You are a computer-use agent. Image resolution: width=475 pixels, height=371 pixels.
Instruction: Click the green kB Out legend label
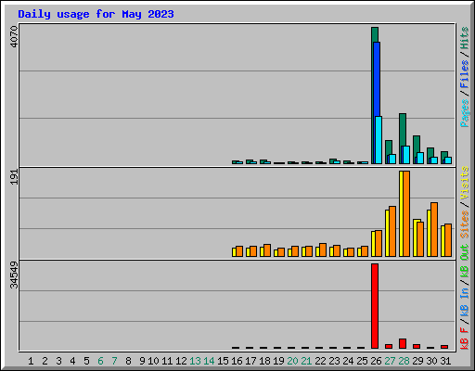465,261
